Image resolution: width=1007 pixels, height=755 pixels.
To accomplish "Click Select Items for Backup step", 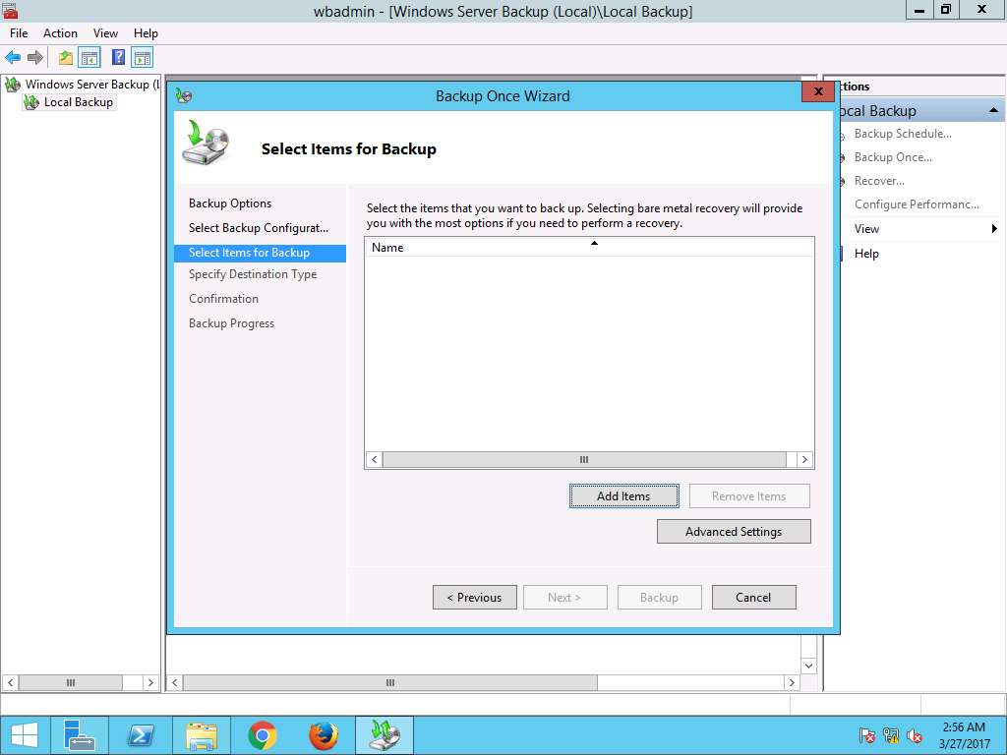I will point(260,253).
